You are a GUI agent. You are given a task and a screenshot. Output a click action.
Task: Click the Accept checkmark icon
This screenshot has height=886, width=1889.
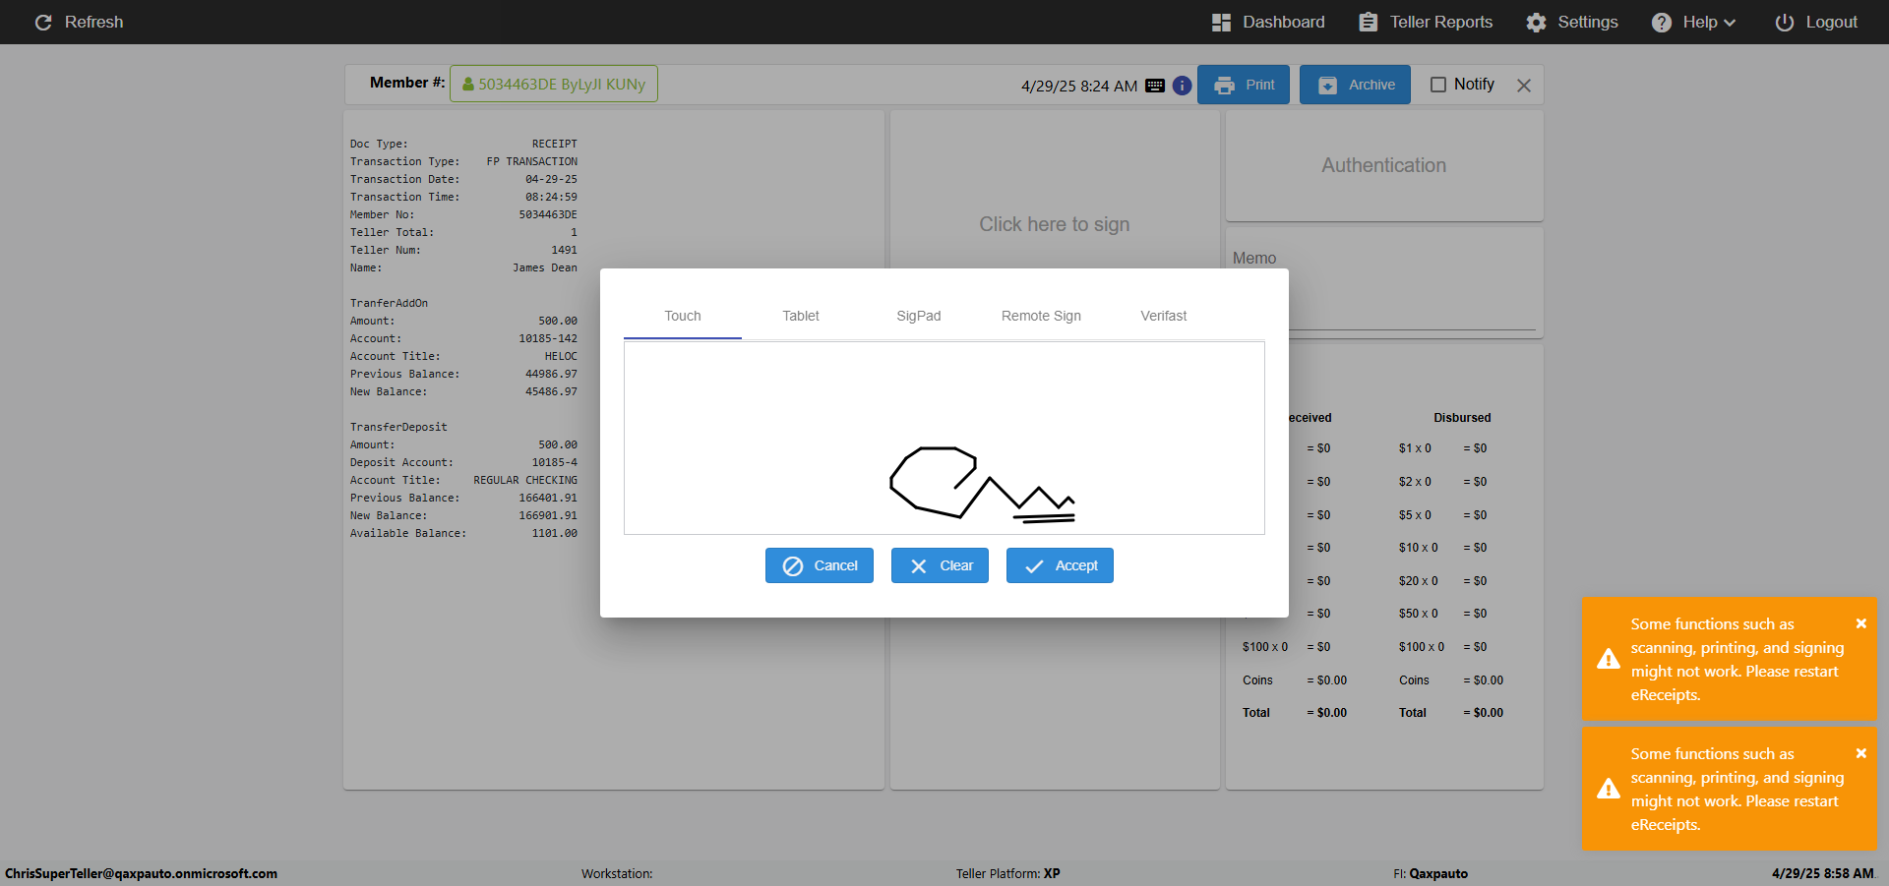pyautogui.click(x=1034, y=566)
